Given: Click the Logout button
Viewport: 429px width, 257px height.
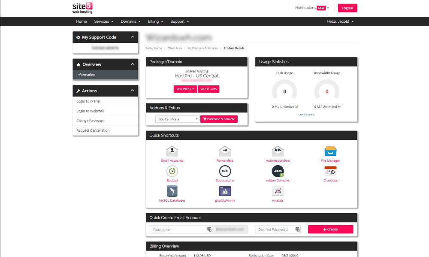Looking at the screenshot, I should 347,8.
